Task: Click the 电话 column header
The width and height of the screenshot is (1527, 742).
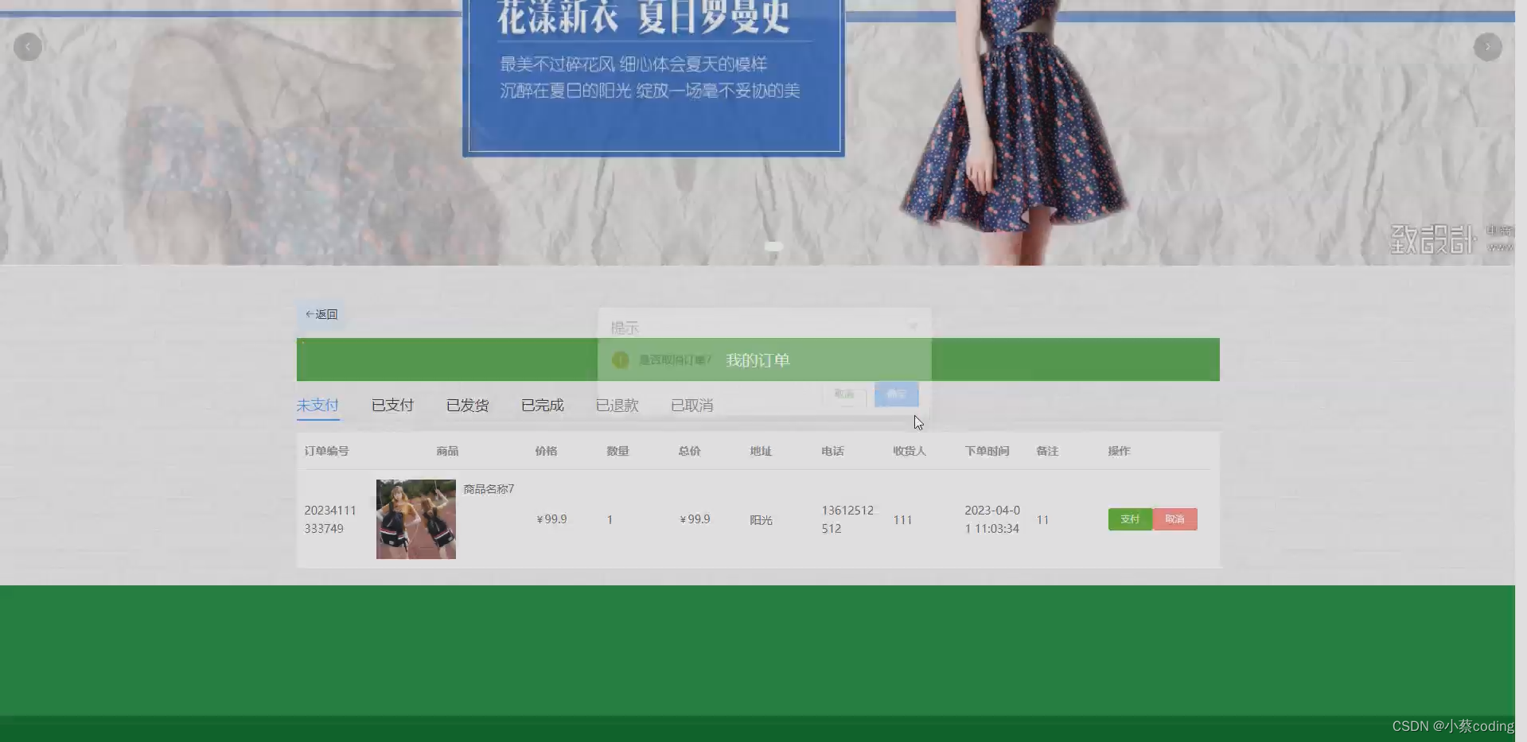Action: pos(832,451)
